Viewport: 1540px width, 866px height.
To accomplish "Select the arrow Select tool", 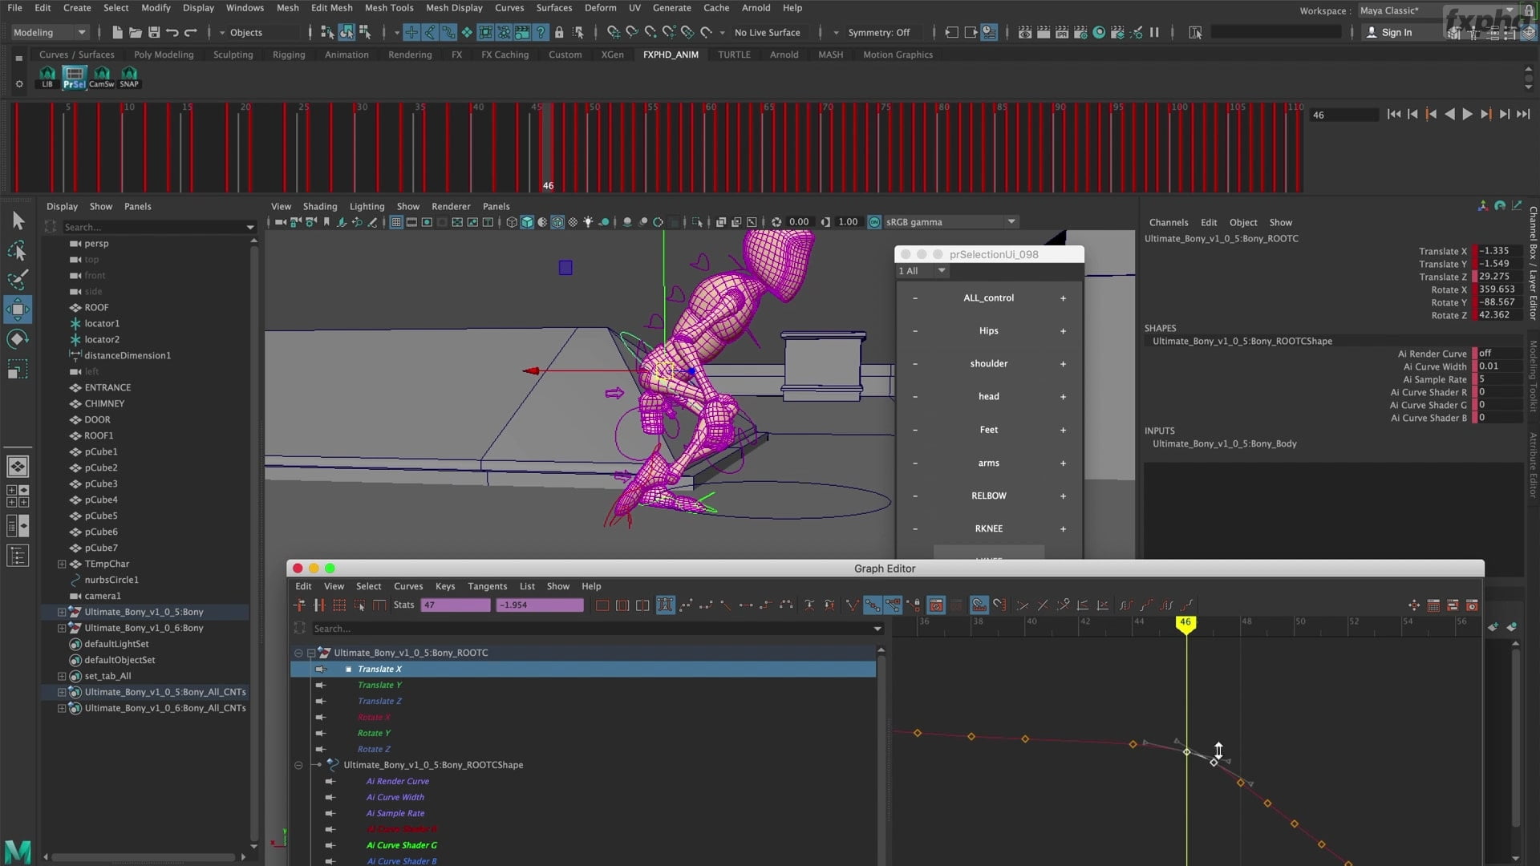I will click(18, 221).
